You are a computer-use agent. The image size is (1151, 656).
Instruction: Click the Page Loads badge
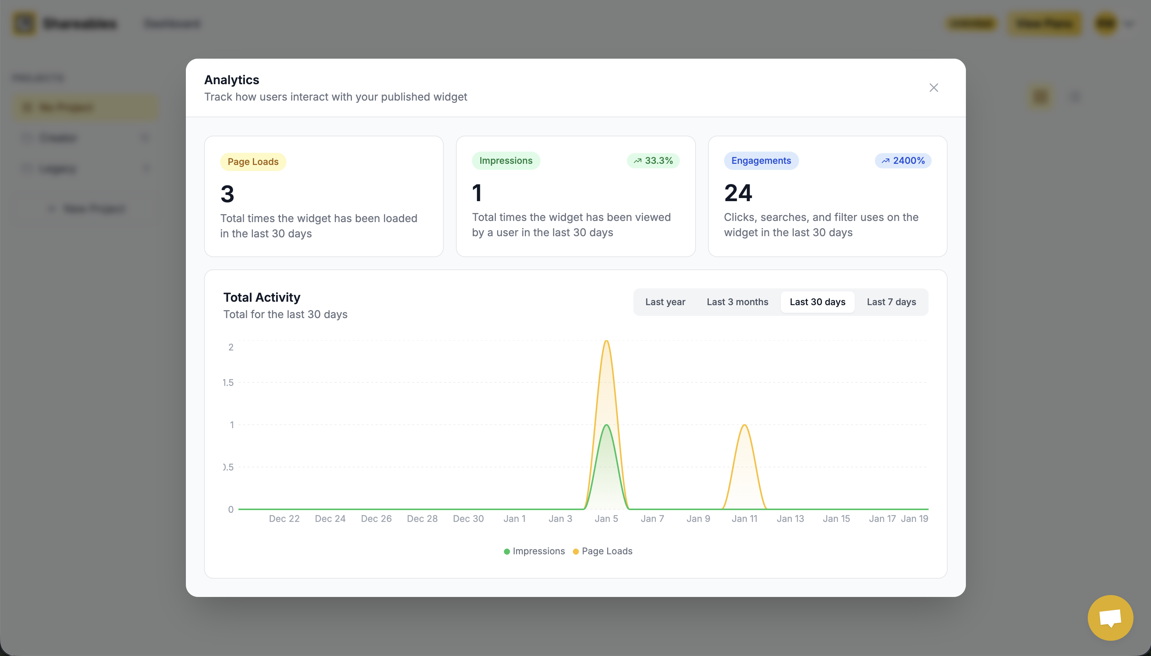pyautogui.click(x=253, y=161)
